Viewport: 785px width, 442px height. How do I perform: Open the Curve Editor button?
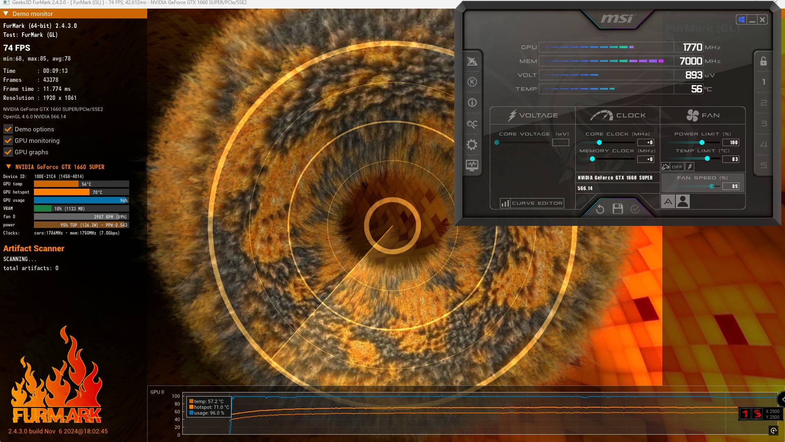tap(532, 203)
